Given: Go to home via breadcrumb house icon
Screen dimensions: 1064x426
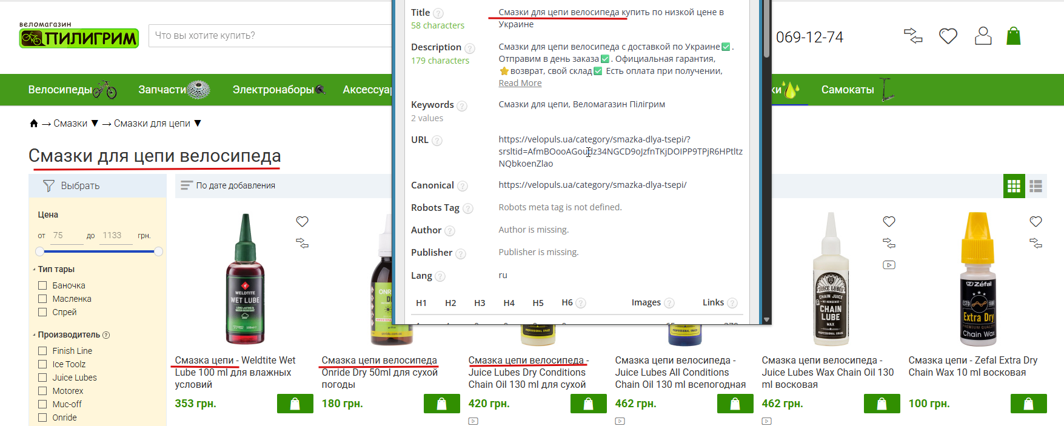Looking at the screenshot, I should (x=34, y=124).
